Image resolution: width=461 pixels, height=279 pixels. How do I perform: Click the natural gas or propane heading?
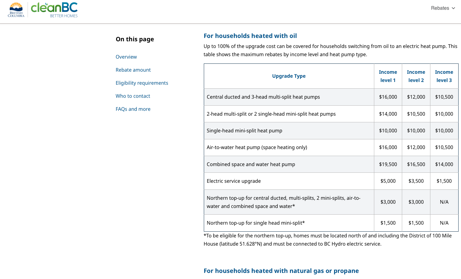(x=281, y=271)
